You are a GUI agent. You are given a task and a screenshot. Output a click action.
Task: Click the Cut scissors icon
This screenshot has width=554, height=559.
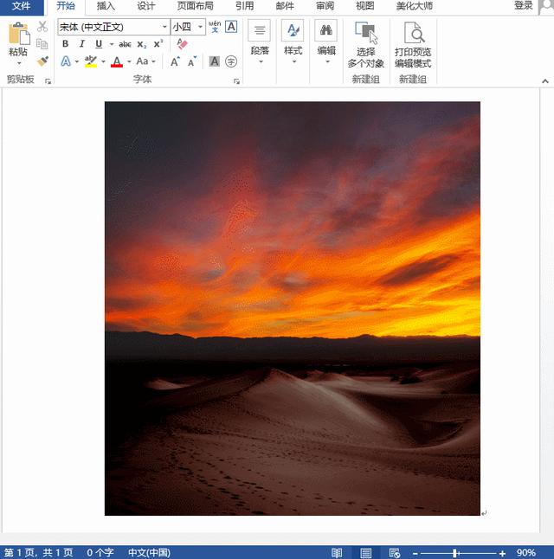[42, 26]
